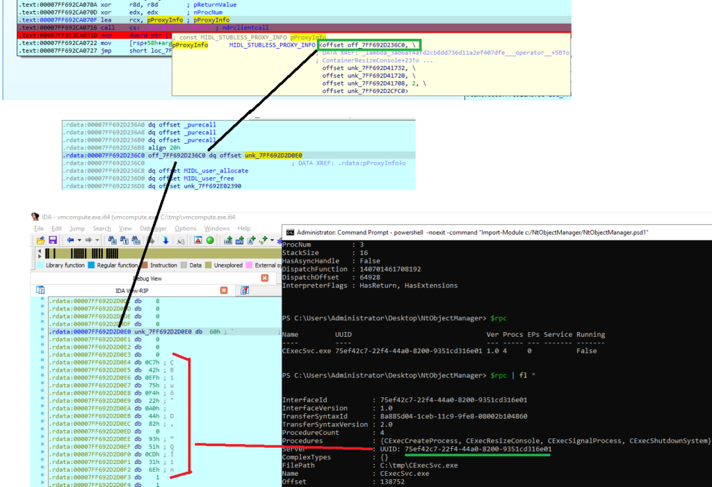The height and width of the screenshot is (487, 712).
Task: Click the forward navigation arrow icon
Action: click(89, 240)
